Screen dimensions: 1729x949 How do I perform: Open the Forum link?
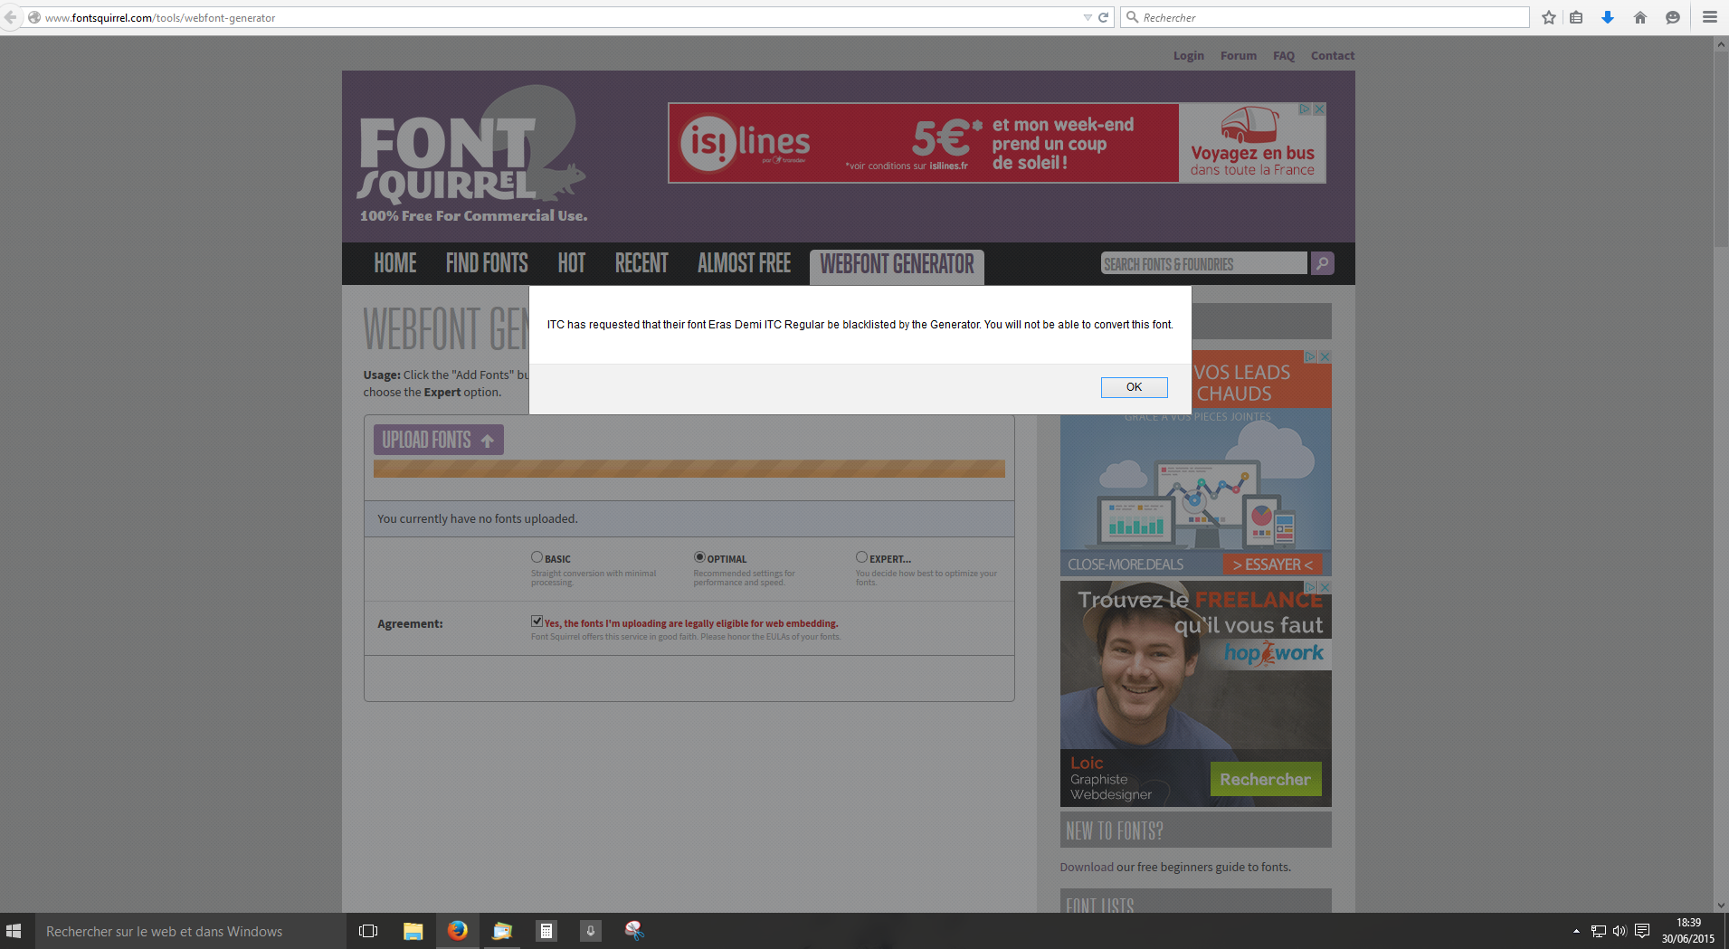pos(1239,55)
